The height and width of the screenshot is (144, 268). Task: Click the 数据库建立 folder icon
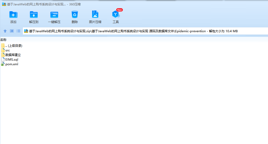coord(3,55)
